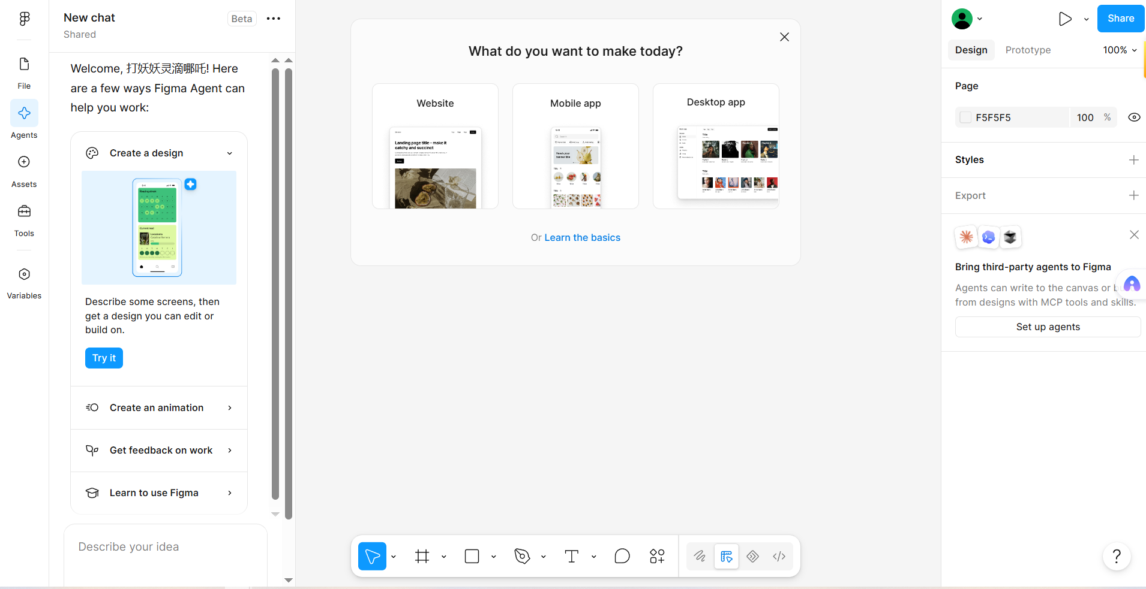Choose the Website template card
The image size is (1146, 589).
435,146
